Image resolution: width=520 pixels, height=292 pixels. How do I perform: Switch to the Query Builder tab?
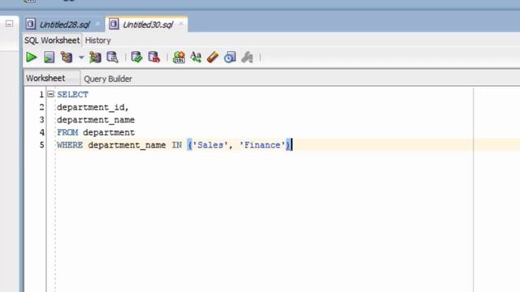(x=108, y=79)
